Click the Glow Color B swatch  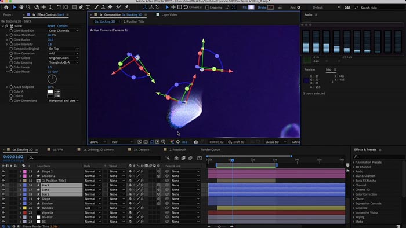point(50,96)
